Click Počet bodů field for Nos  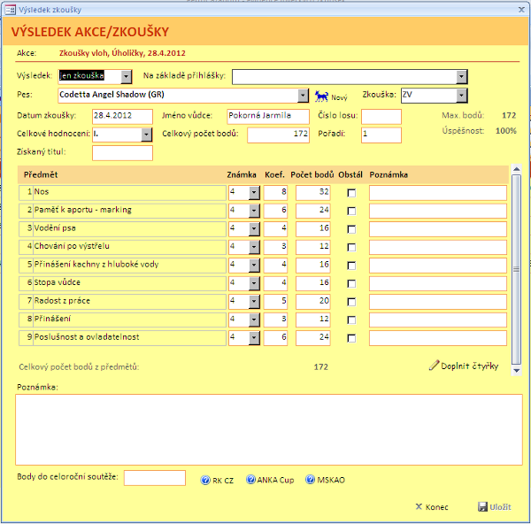[313, 193]
